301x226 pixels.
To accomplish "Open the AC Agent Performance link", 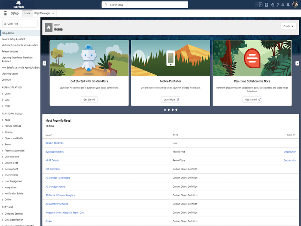I will coord(57,204).
